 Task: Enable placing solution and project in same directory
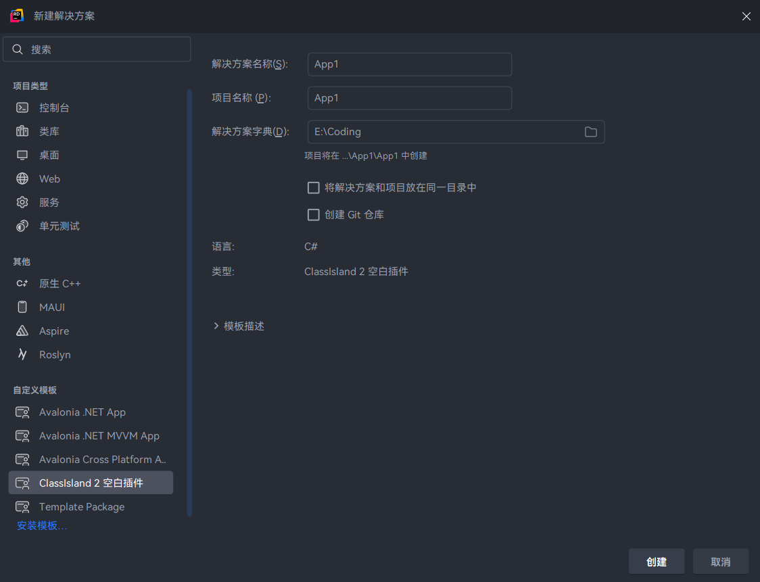pos(314,187)
